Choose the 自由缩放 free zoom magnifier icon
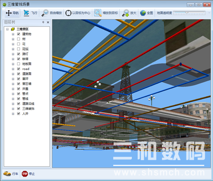This screenshot has width=213, height=181. click(x=45, y=13)
